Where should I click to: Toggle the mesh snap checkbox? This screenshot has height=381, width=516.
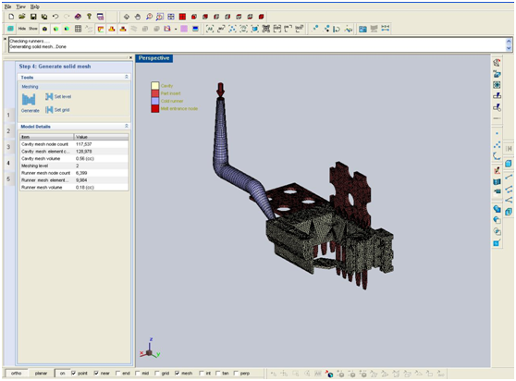pos(177,373)
